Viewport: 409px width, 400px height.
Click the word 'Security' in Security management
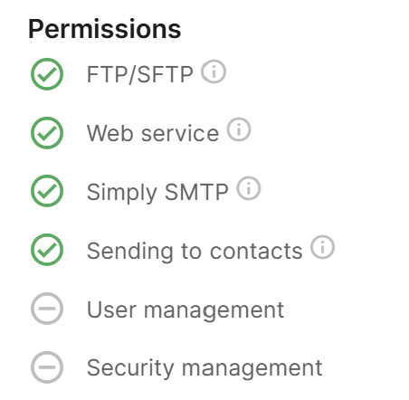pyautogui.click(x=130, y=368)
